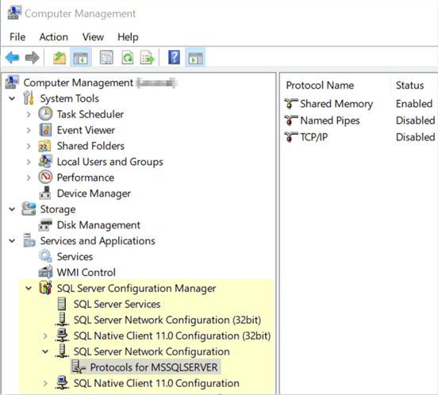
Task: Click the Shared Memory protocol icon
Action: pos(290,104)
